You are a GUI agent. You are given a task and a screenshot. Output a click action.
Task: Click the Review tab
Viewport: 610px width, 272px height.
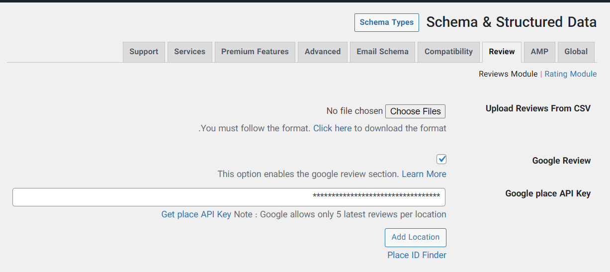[502, 52]
